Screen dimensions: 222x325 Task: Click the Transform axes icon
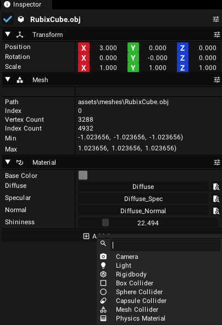20,35
